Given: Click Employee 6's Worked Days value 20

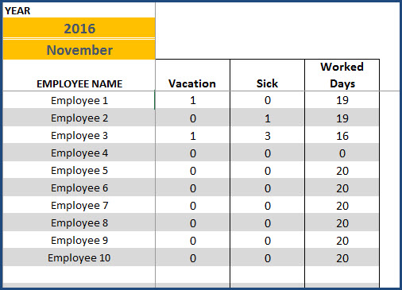Looking at the screenshot, I should (x=342, y=188).
